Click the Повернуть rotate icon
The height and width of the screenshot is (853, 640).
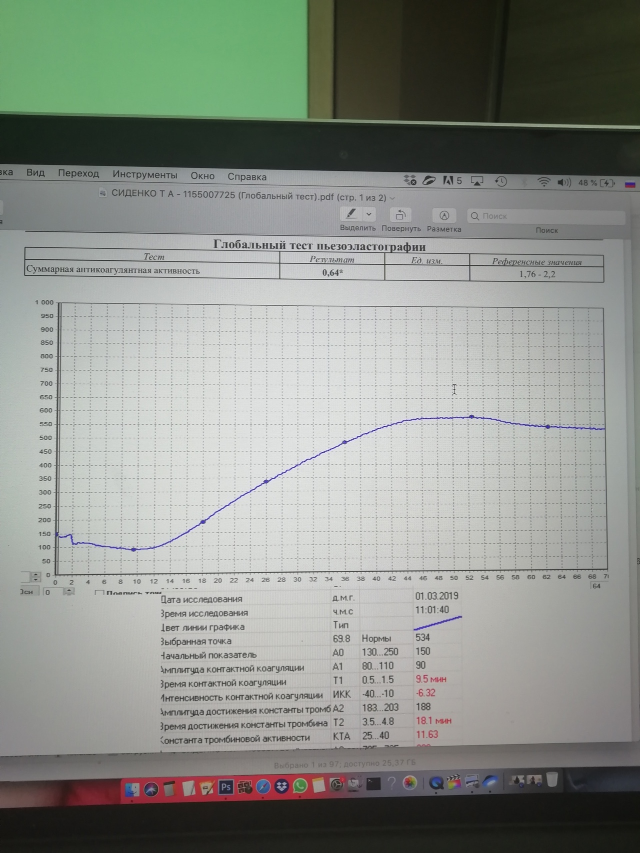(400, 215)
